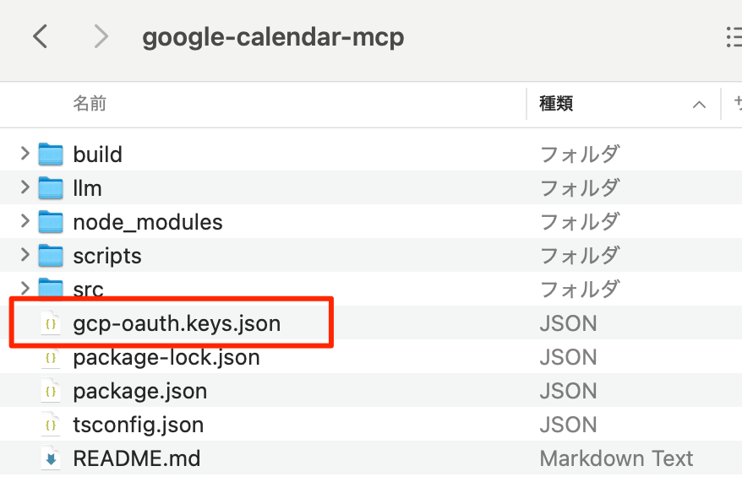Sort by the 名前 column header
Screen dimensions: 742x493
click(x=90, y=104)
